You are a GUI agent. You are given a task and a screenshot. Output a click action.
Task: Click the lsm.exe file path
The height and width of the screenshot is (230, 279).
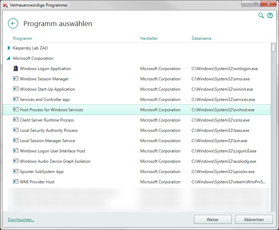click(x=219, y=141)
